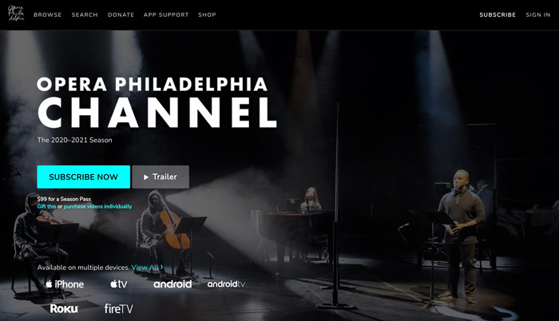Open the Browse menu item
The image size is (559, 321).
48,14
